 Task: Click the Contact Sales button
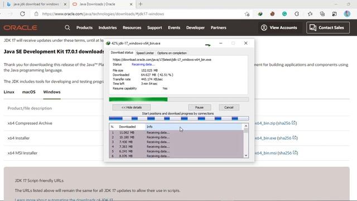(328, 27)
